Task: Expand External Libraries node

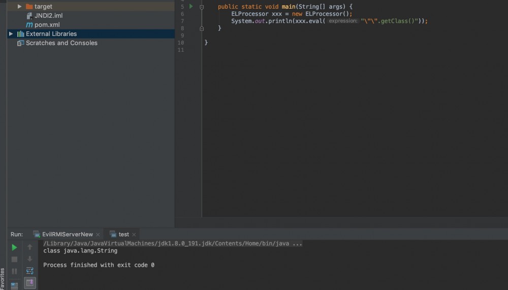Action: 11,33
